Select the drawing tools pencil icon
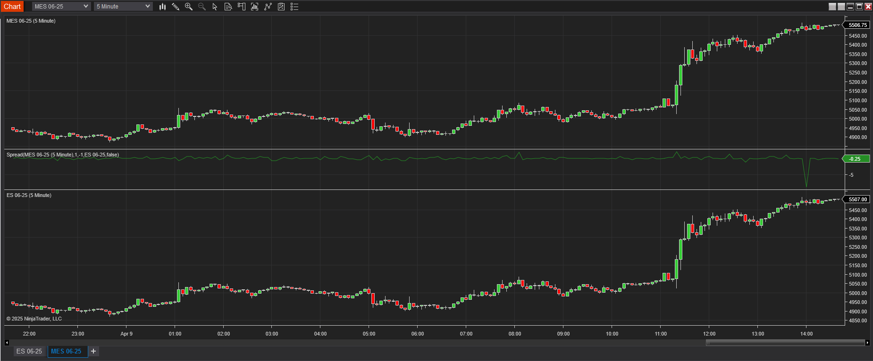This screenshot has height=361, width=873. [176, 7]
